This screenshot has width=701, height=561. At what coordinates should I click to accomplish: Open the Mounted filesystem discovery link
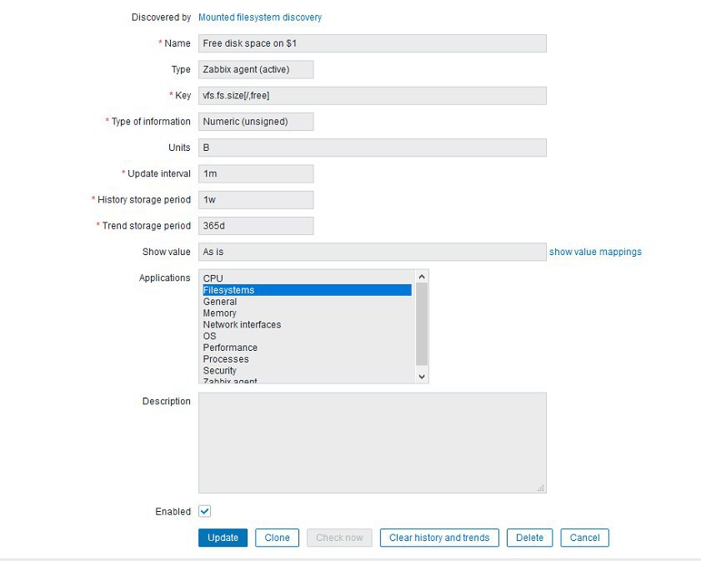(260, 18)
